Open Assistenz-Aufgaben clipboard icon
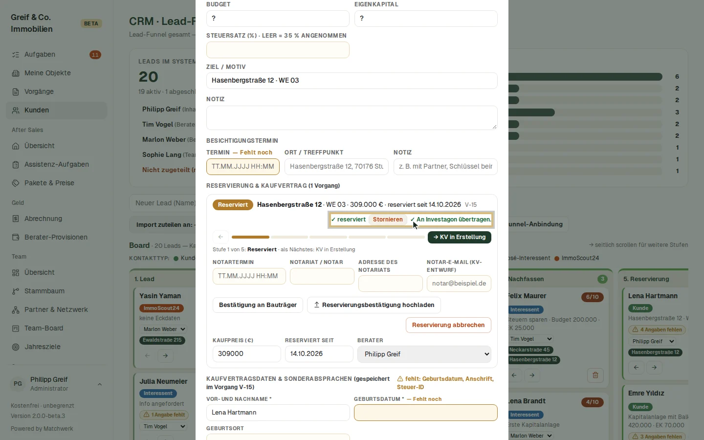704x440 pixels. pos(16,165)
